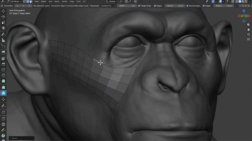Toggle the camera view icon
This screenshot has height=141, width=252.
[x=249, y=35]
